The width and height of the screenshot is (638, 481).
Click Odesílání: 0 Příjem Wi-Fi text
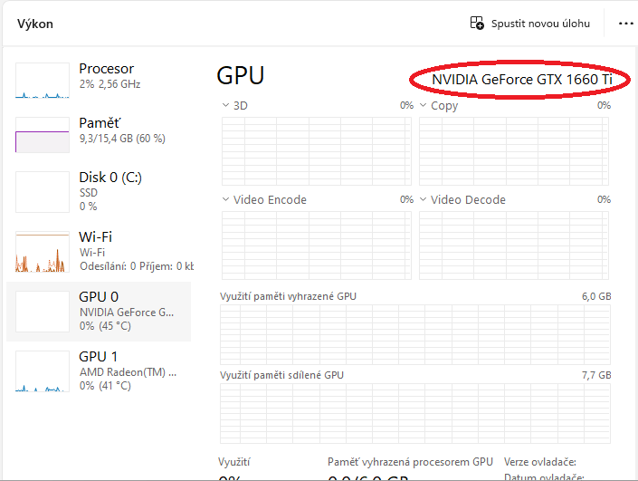pos(137,266)
